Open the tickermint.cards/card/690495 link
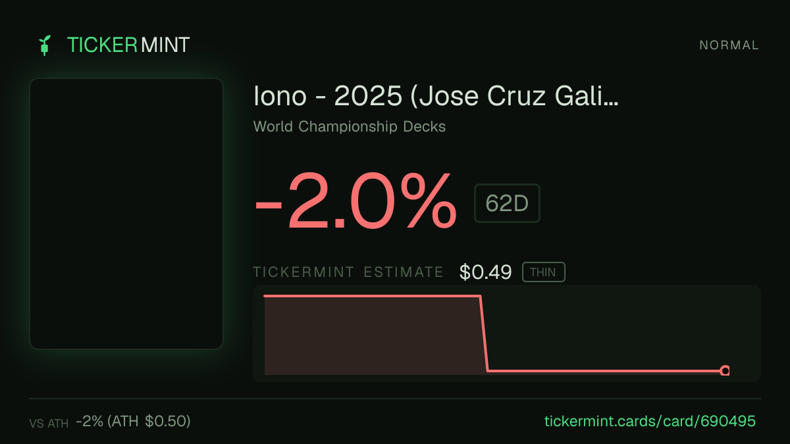 click(650, 421)
